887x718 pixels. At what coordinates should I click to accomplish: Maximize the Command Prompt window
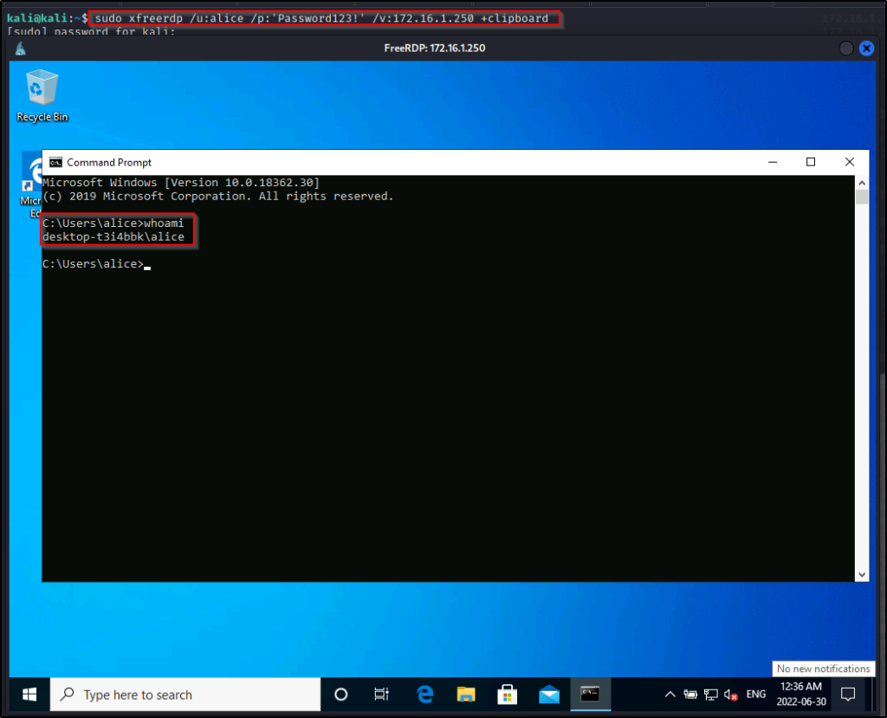pyautogui.click(x=811, y=162)
